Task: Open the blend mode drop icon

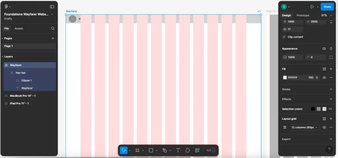Action: coord(331,49)
